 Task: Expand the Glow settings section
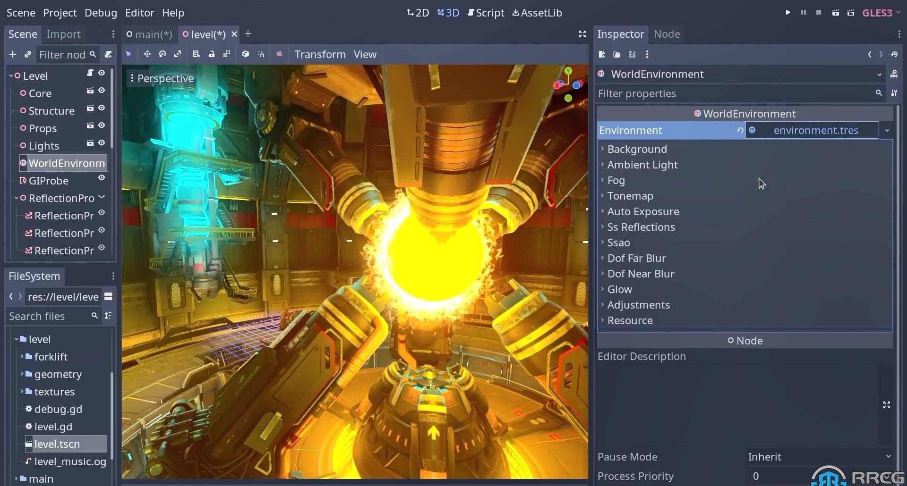point(619,289)
